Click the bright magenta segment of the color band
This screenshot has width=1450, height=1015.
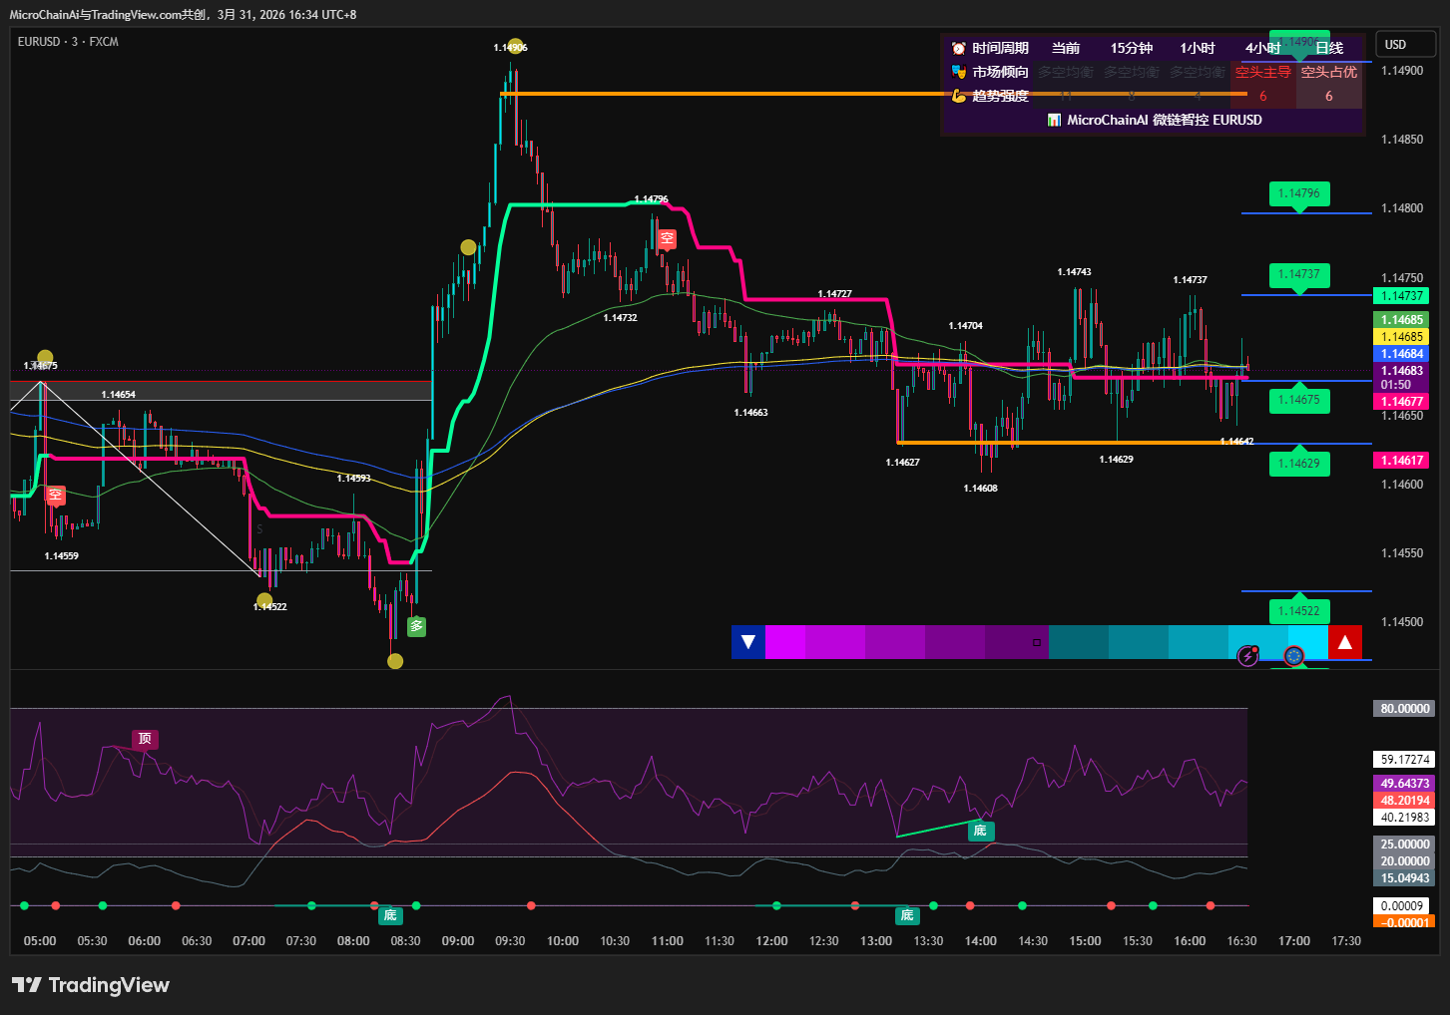[785, 642]
